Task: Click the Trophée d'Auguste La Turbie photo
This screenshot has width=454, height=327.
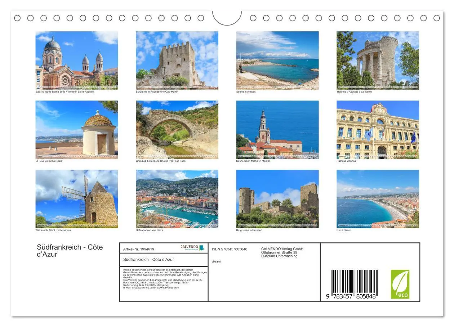Action: tap(378, 60)
